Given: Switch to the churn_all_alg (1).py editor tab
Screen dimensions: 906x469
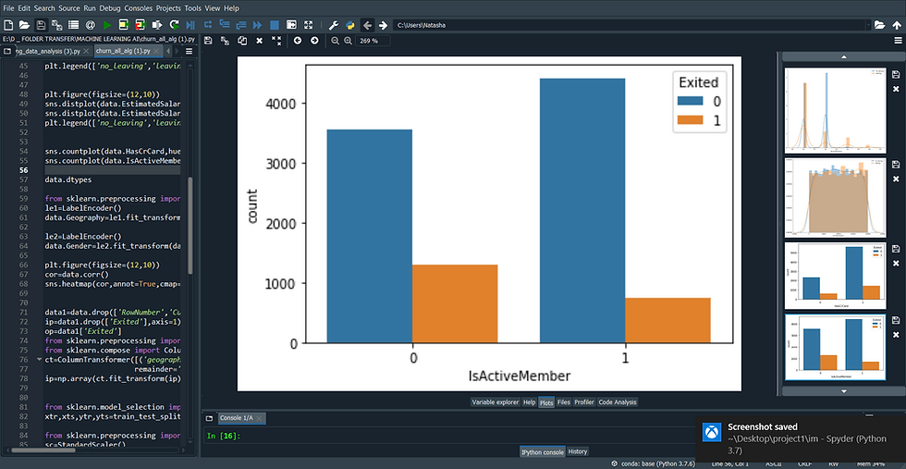Looking at the screenshot, I should pyautogui.click(x=123, y=51).
